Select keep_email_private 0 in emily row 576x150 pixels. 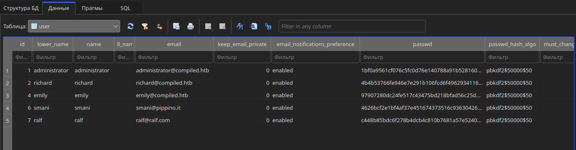[242, 96]
